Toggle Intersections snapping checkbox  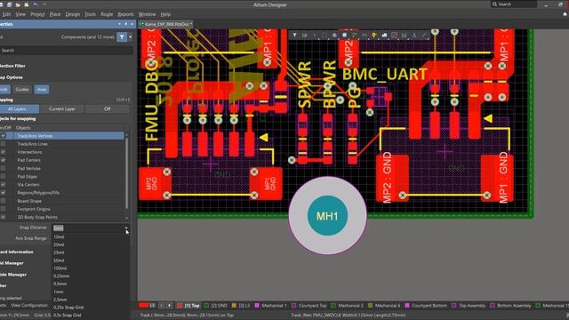pos(4,152)
